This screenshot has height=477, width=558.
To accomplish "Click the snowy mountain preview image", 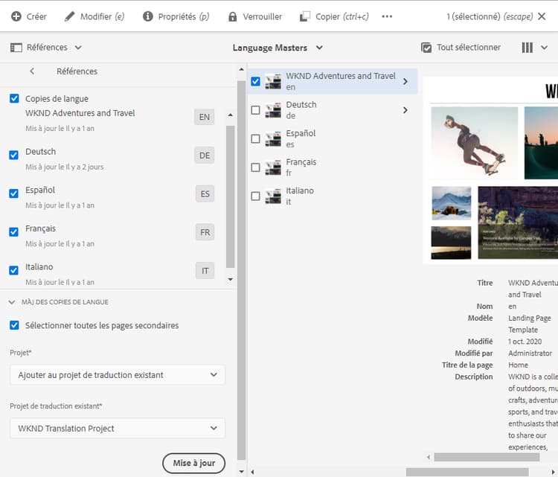I will coord(452,203).
